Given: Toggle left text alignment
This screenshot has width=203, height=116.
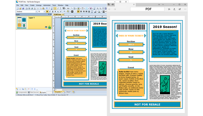Looking at the screenshot, I should point(78,12).
